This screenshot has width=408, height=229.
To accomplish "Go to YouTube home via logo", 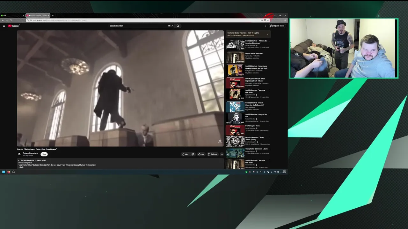I will click(13, 26).
